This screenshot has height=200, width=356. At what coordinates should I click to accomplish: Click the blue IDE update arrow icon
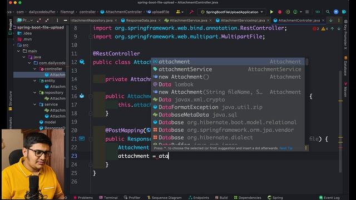(336, 12)
